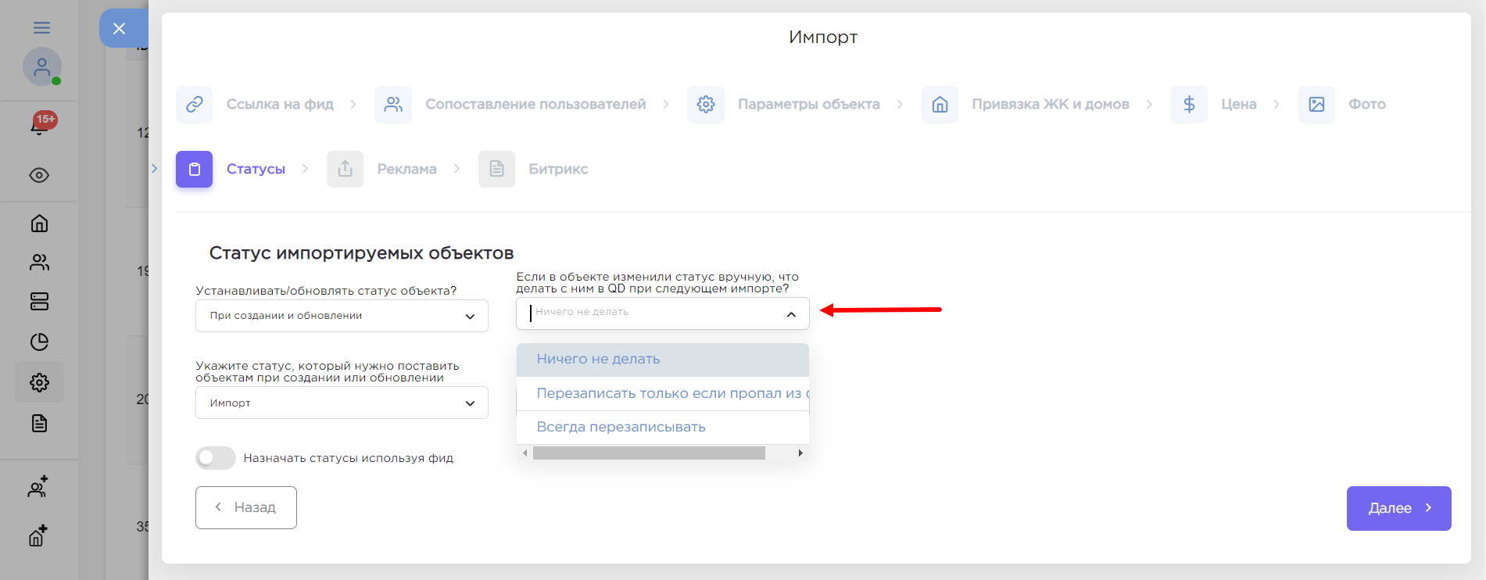Expand the set/update object status dropdown

pos(342,316)
